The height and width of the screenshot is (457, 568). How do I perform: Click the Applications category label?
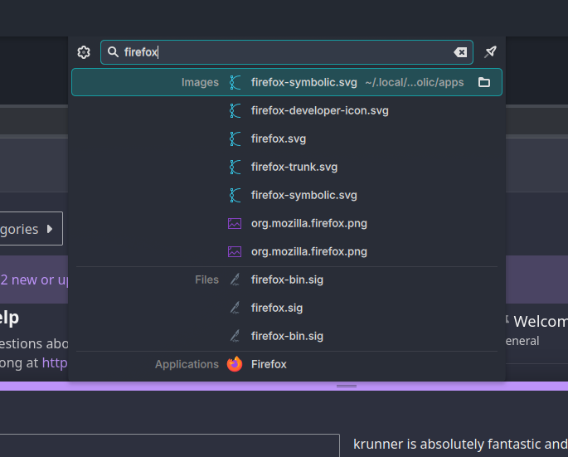[187, 364]
